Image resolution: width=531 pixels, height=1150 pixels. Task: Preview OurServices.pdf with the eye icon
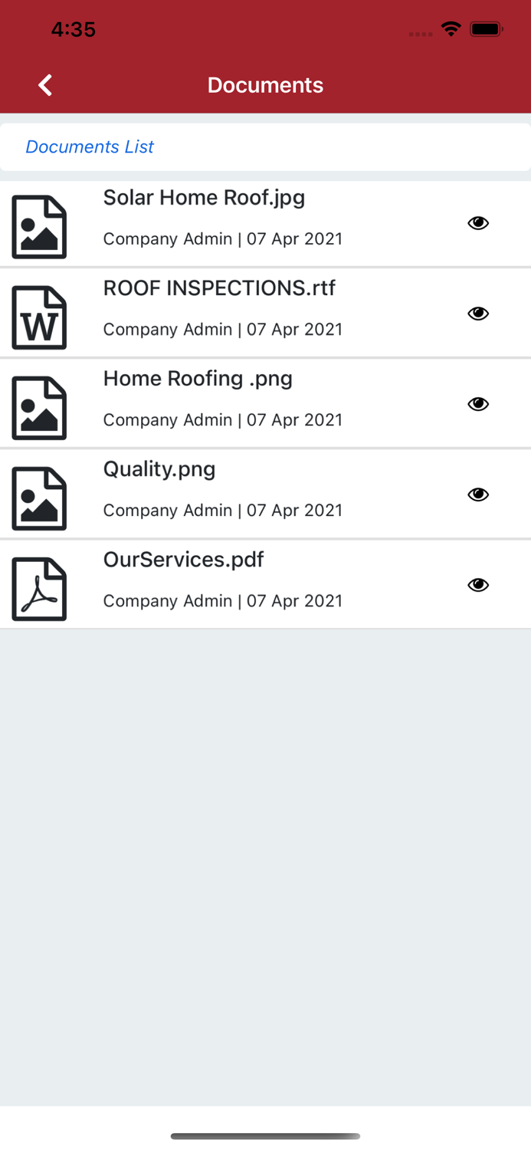coord(478,585)
